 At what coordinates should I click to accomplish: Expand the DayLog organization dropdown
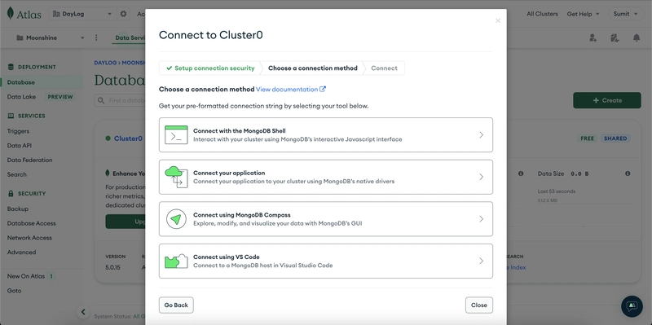[83, 14]
